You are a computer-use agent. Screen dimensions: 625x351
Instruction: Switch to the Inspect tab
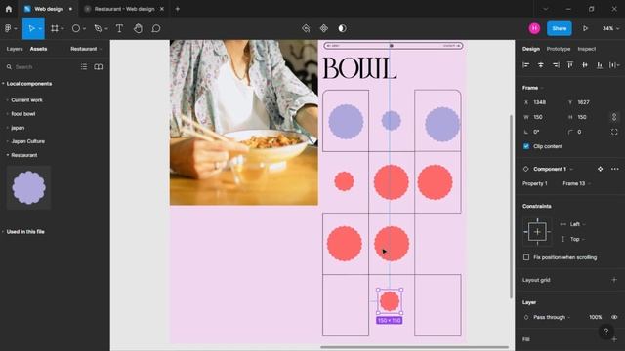587,49
